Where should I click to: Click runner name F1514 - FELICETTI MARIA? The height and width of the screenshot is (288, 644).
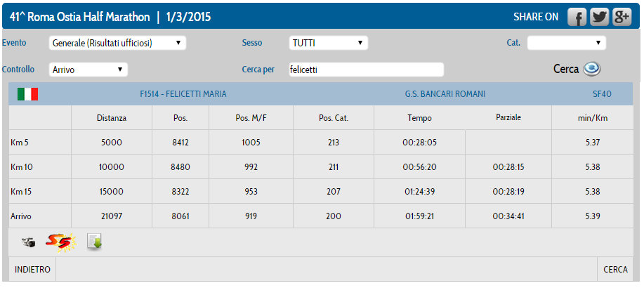pyautogui.click(x=183, y=94)
